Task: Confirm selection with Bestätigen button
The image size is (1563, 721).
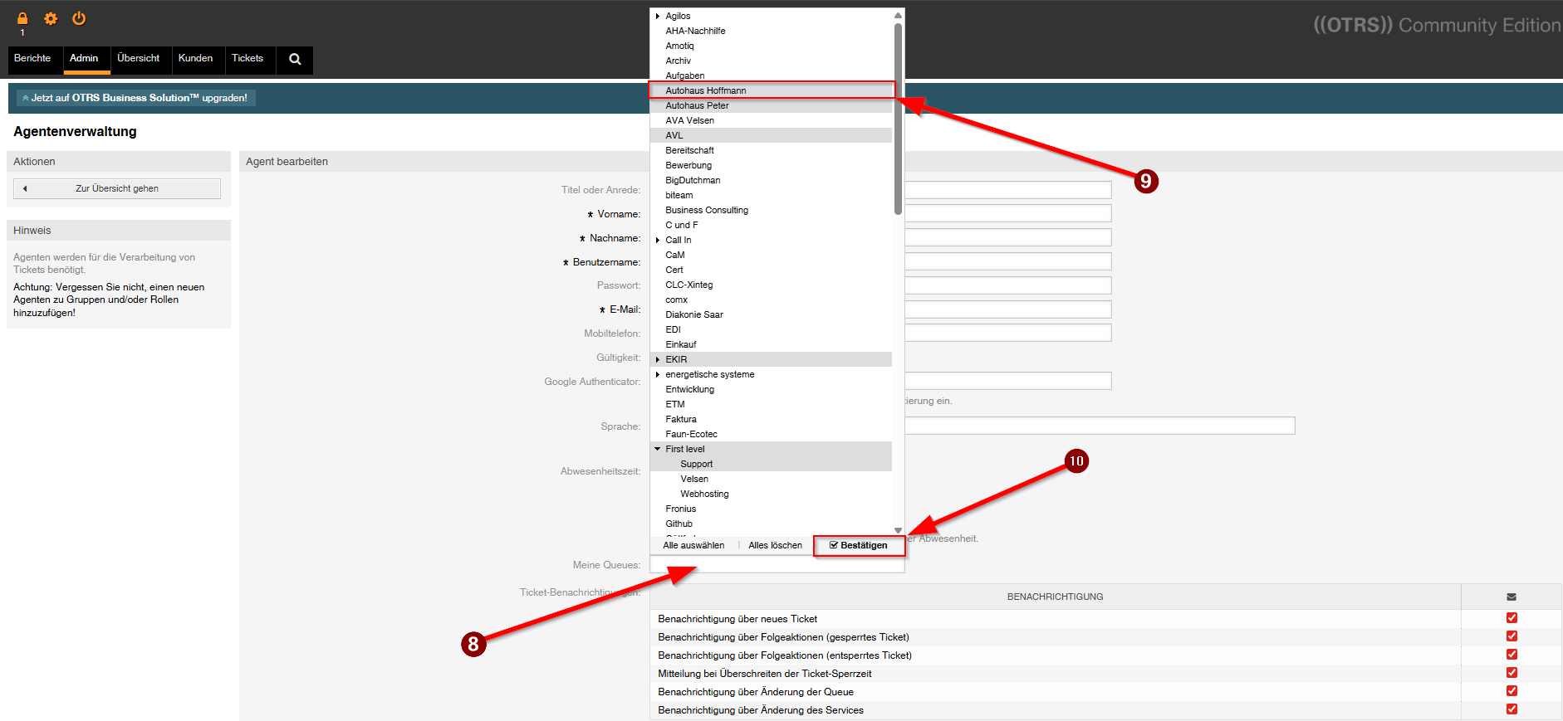Action: [859, 545]
